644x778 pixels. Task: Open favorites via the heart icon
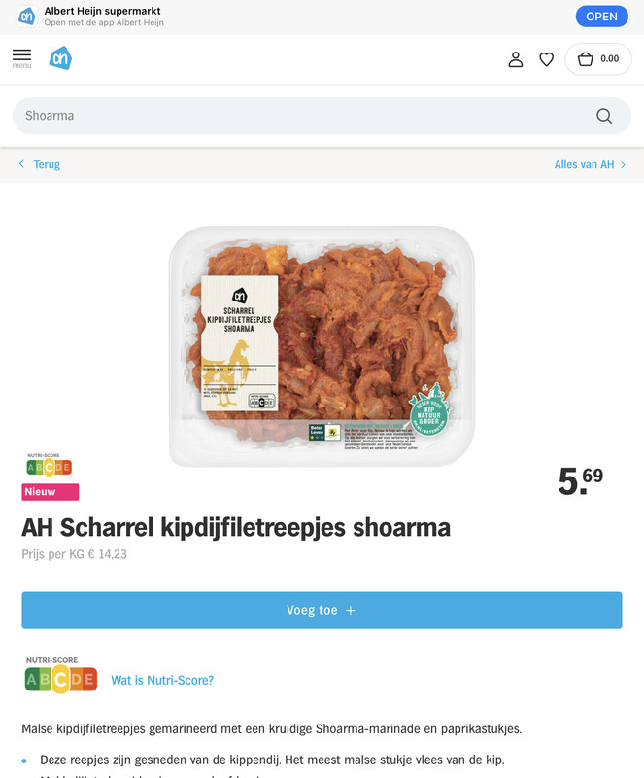coord(546,59)
